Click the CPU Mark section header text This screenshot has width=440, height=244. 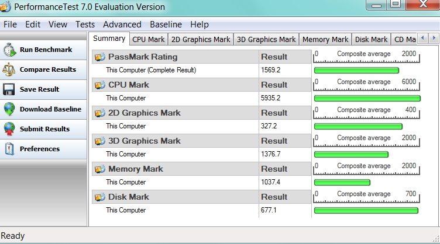point(129,85)
